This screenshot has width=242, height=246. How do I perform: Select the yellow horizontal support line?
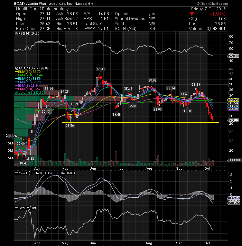[140, 123]
